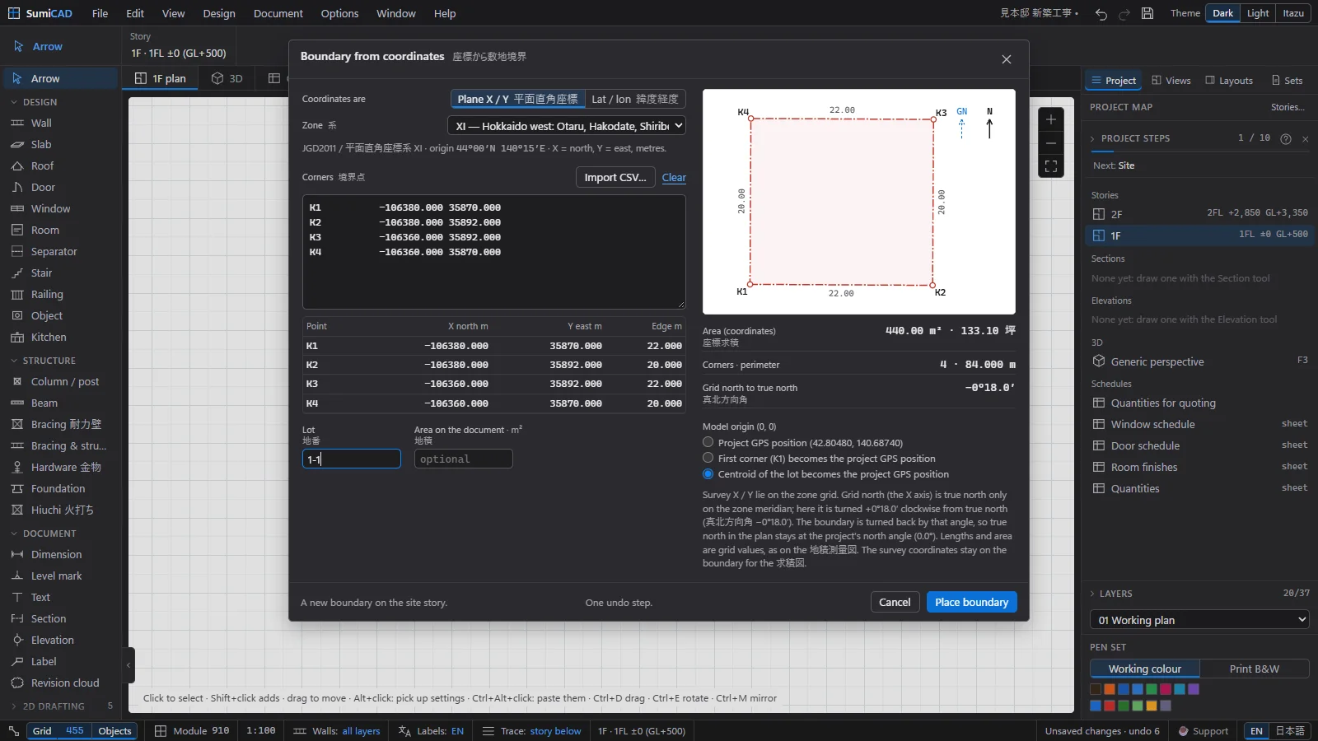Select the Slab tool
The image size is (1318, 741).
point(61,145)
